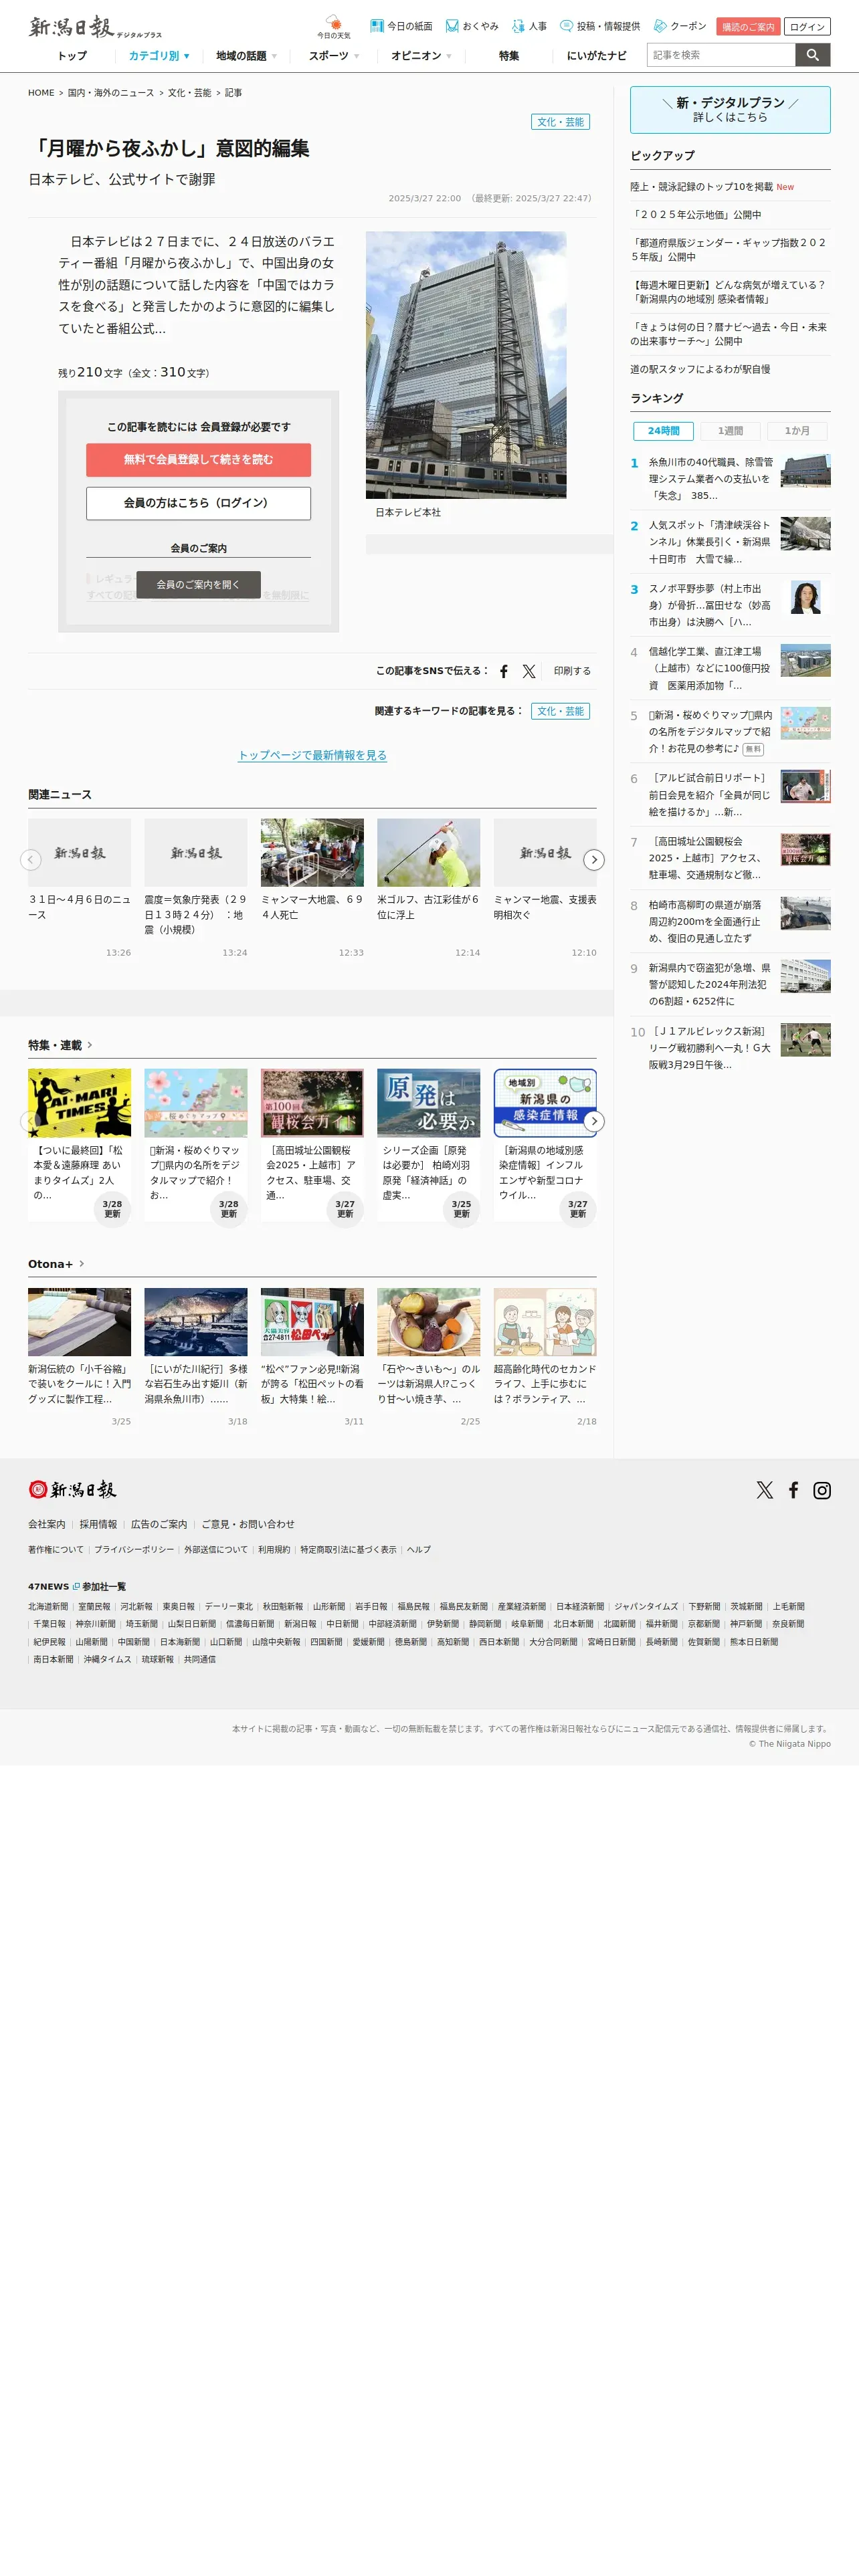
Task: Open 投稿・情報提供 speech bubble link
Action: point(600,26)
